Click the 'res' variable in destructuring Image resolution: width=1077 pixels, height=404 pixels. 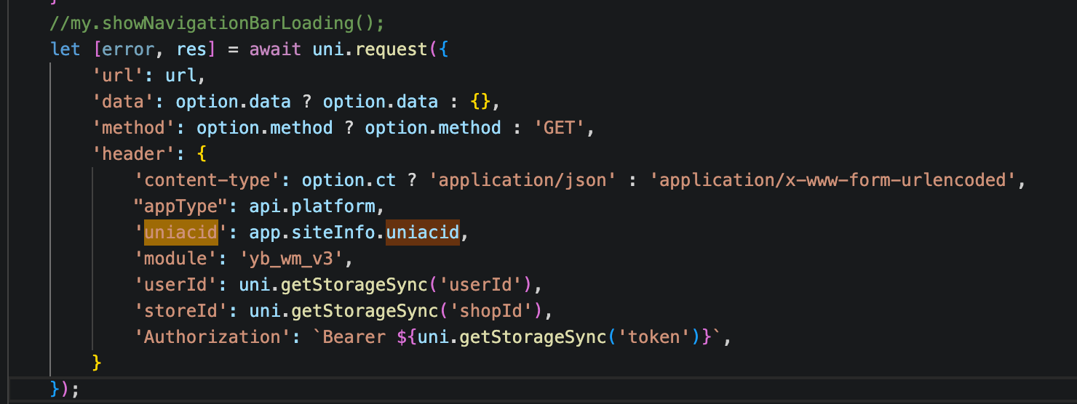[x=191, y=49]
